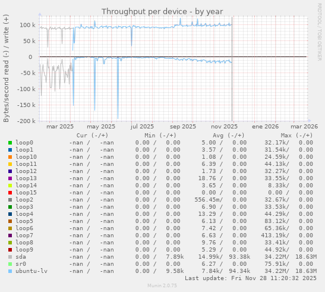Click the Bytes/second y-axis title
Screen dimensions: 325x292
(6, 68)
